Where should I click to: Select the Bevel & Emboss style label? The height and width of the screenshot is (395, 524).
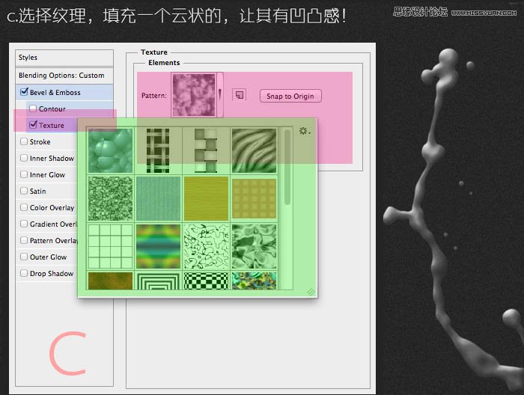55,93
